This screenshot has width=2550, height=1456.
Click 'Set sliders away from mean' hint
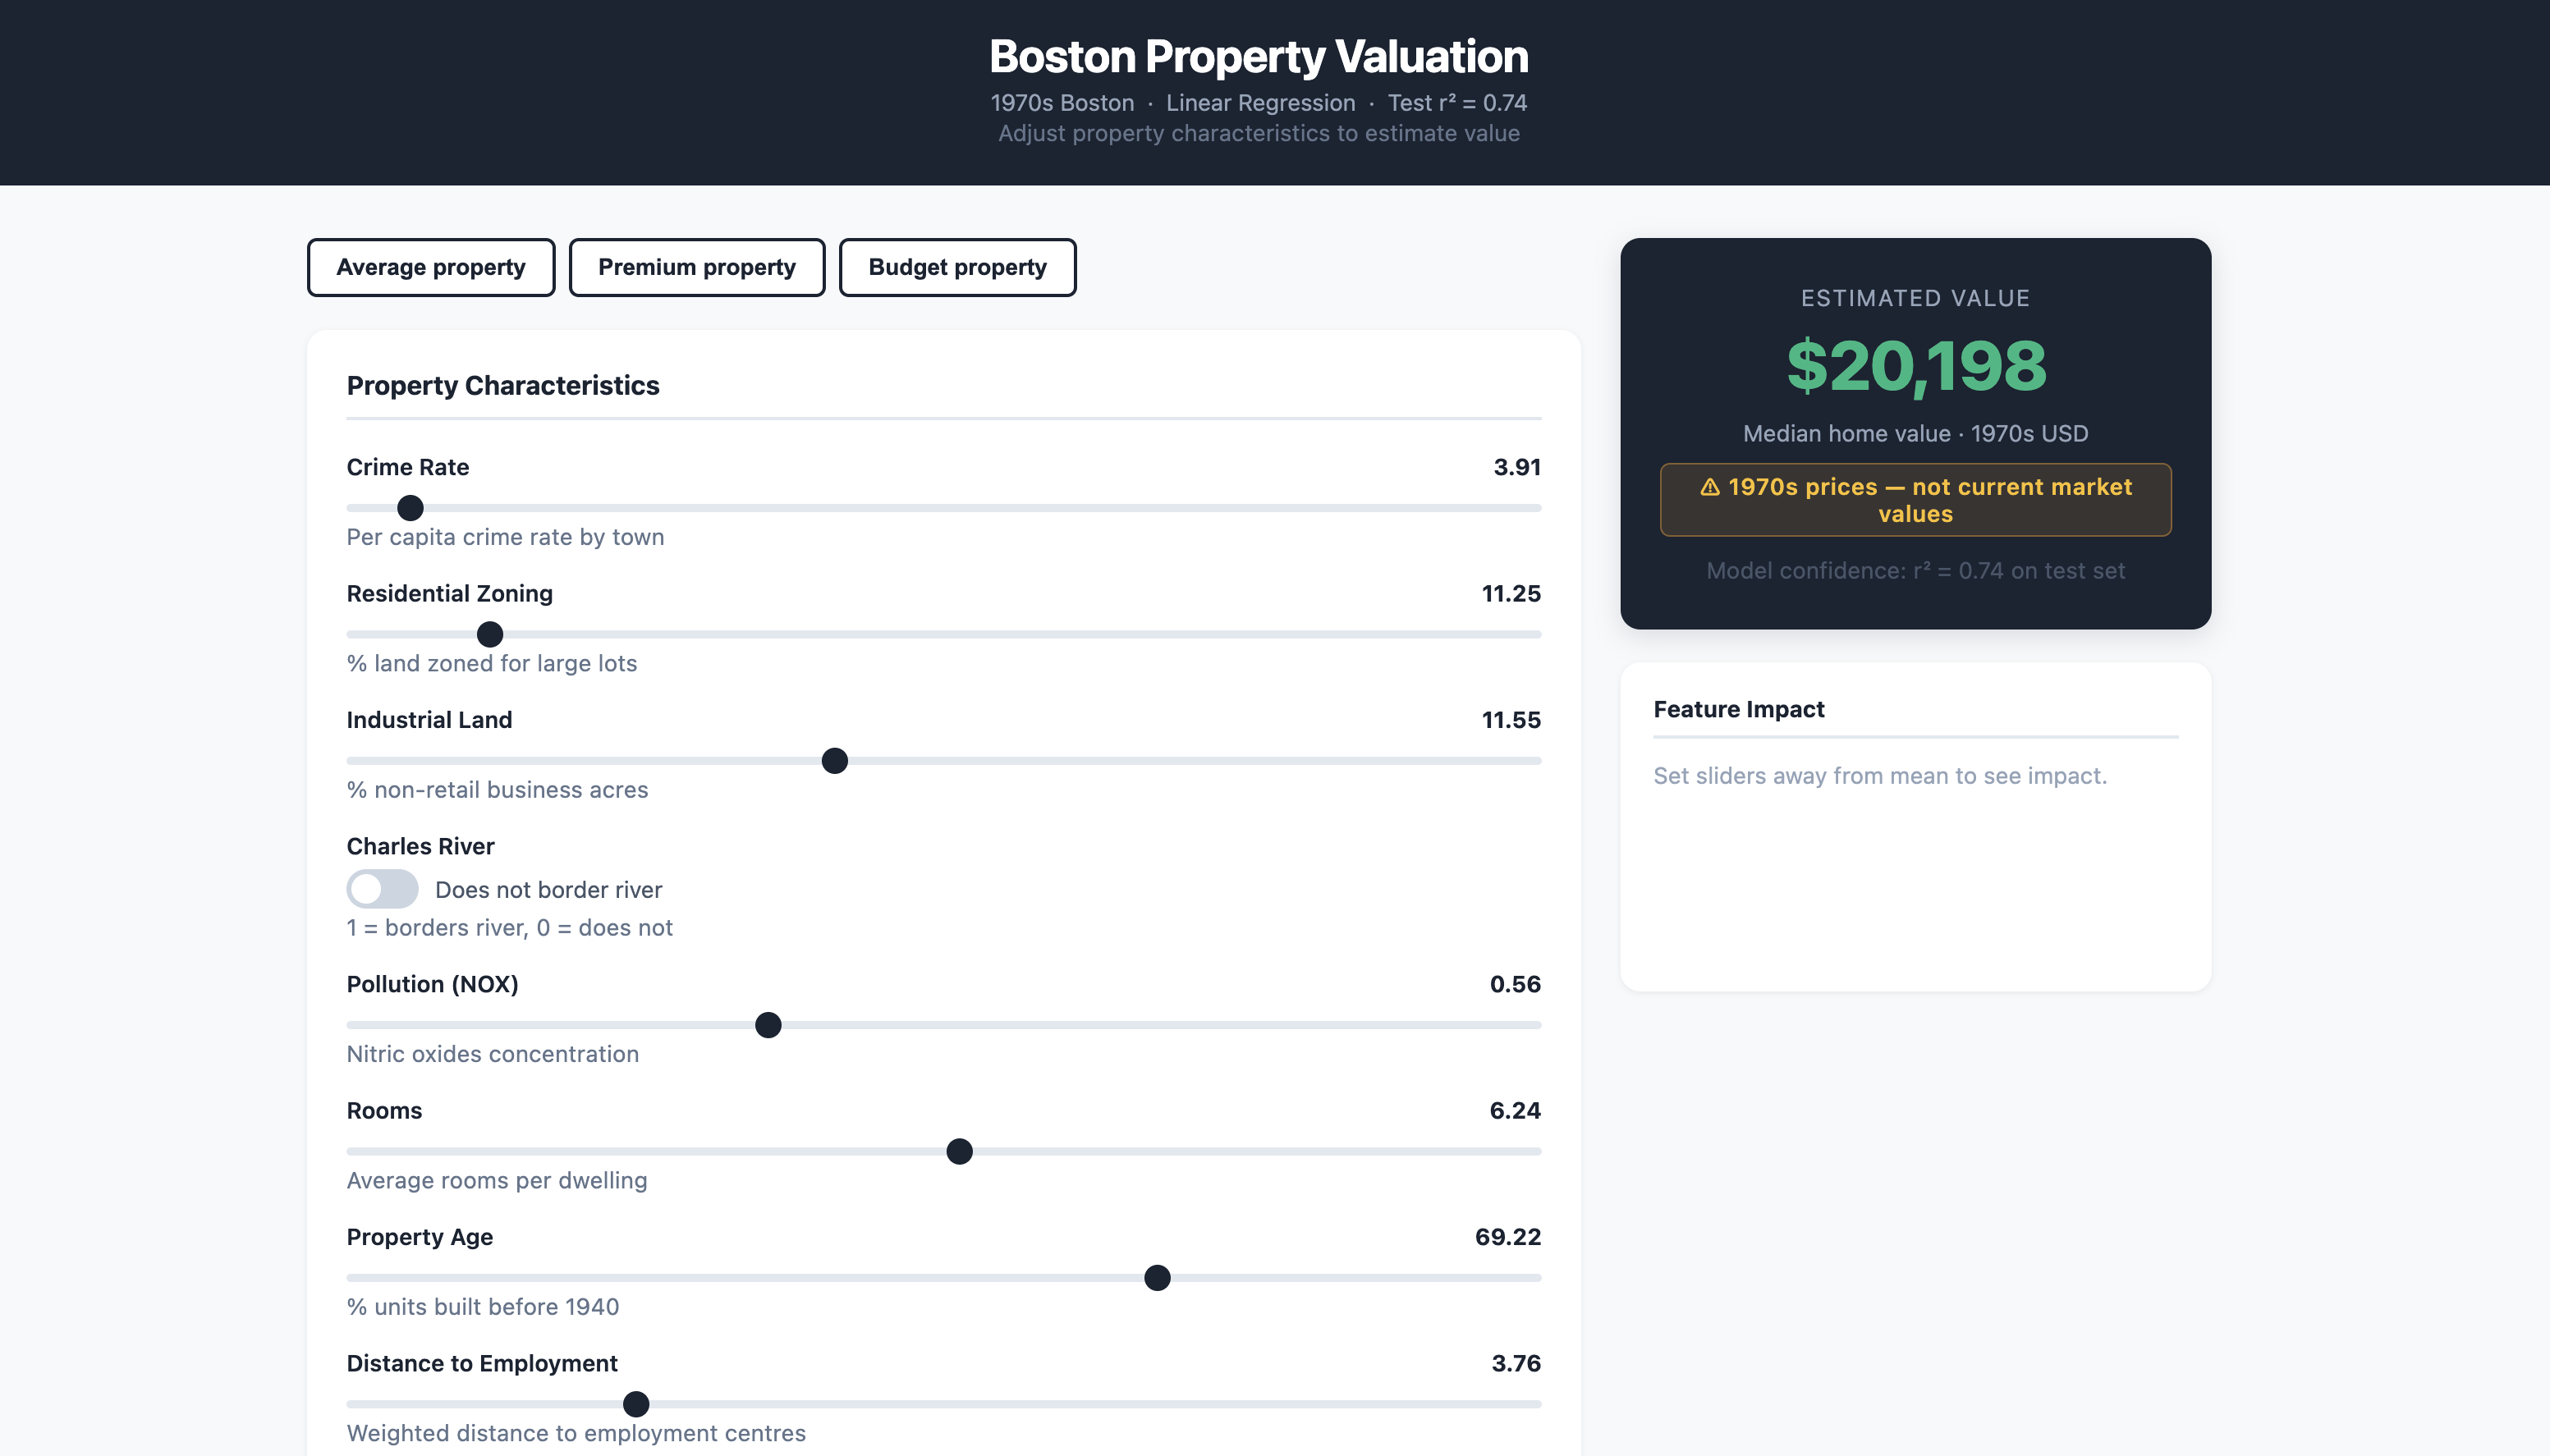tap(1880, 776)
